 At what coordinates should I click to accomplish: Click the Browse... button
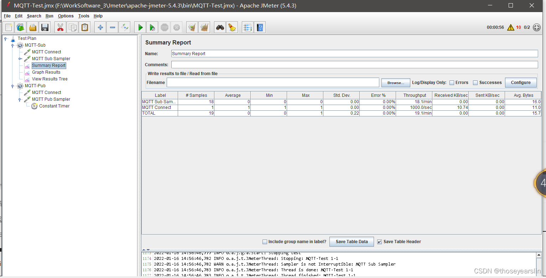396,83
